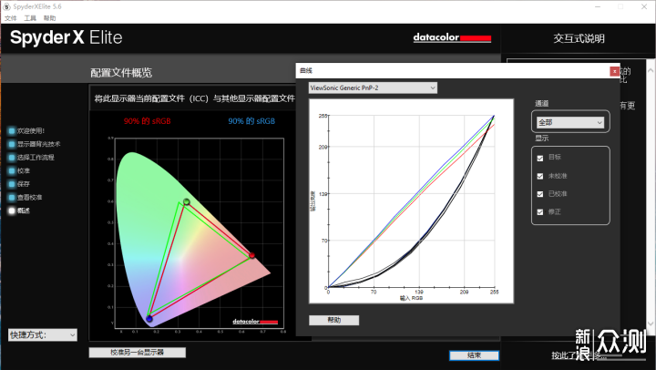Click the scroll up arrow in help panel
Viewport: 656px width, 370px height.
(x=651, y=70)
